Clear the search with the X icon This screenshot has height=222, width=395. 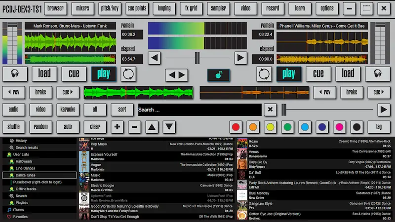[270, 110]
